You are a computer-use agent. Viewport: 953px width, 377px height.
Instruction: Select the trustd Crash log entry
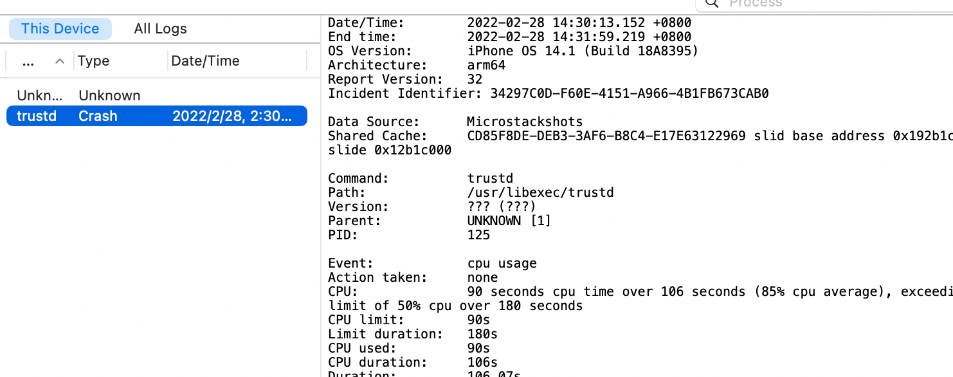pos(157,116)
